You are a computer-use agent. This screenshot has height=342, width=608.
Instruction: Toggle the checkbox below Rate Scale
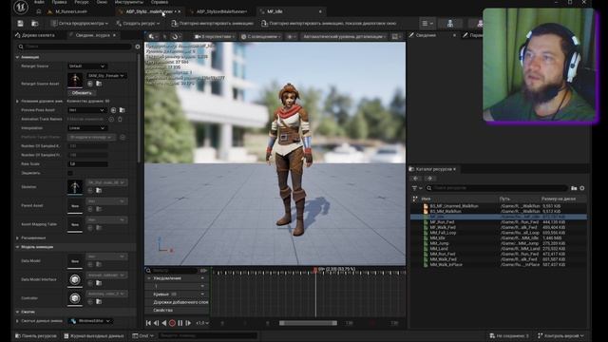[x=70, y=173]
